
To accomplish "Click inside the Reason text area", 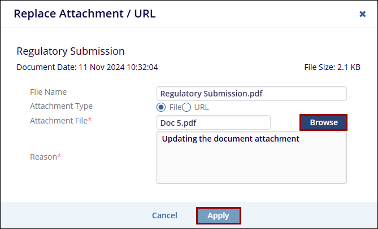I will [251, 161].
